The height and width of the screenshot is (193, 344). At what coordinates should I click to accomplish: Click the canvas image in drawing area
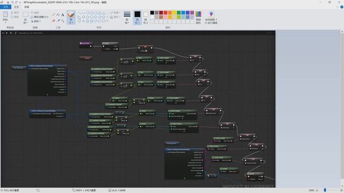point(138,109)
